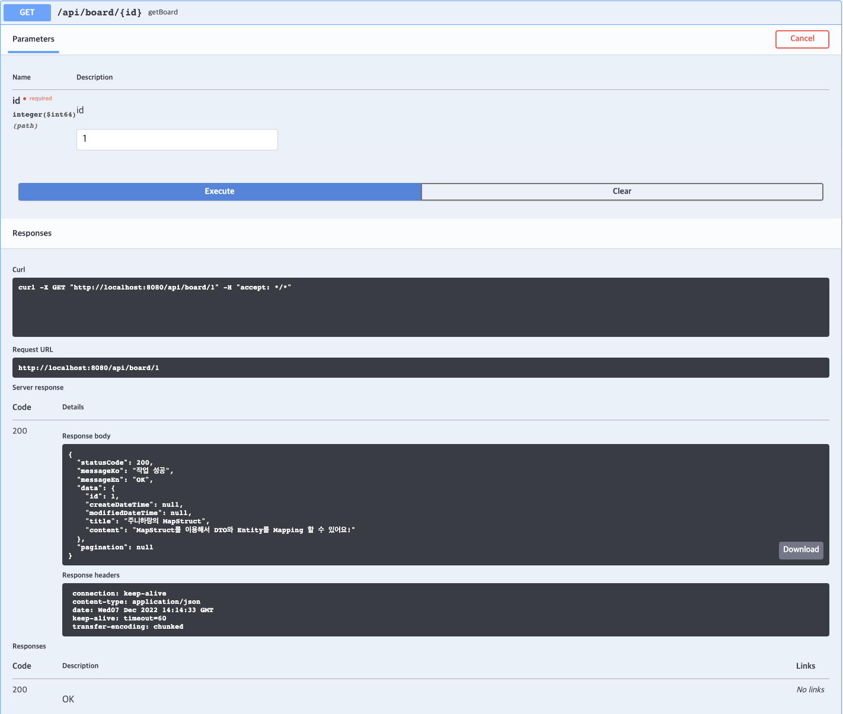Click the "id": 1 line in response data
Screen dimensions: 843x714
(102, 497)
